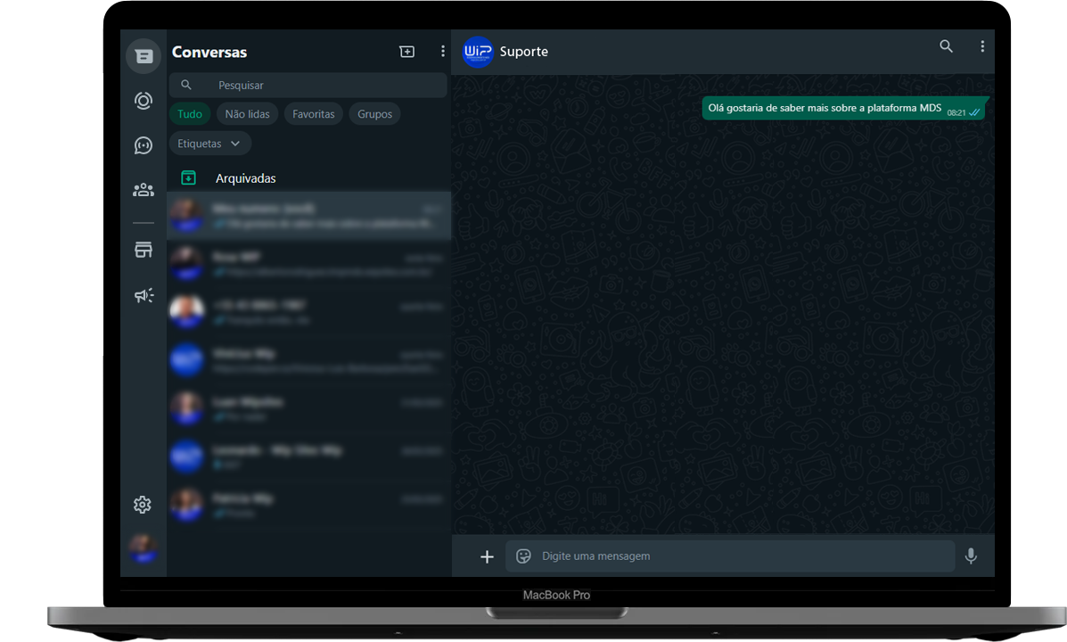Open the Suporte chat options menu
This screenshot has width=1067, height=642.
(x=982, y=46)
